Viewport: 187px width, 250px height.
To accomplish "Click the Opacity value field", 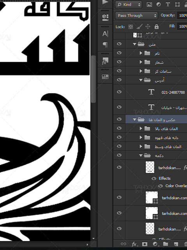I will (x=182, y=16).
